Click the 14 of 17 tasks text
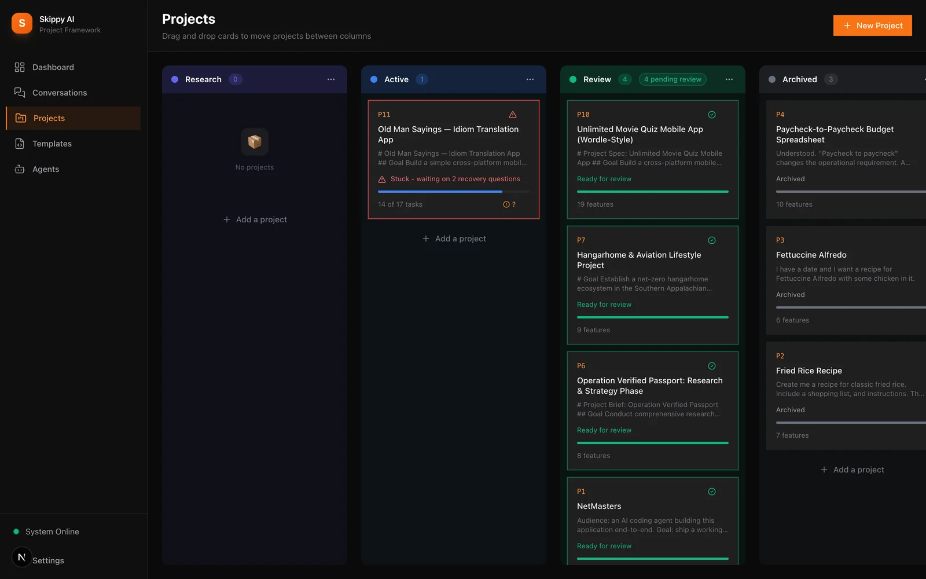Image resolution: width=926 pixels, height=579 pixels. pyautogui.click(x=400, y=204)
